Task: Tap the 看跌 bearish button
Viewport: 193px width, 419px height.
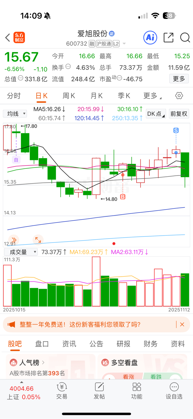Action: tap(156, 376)
